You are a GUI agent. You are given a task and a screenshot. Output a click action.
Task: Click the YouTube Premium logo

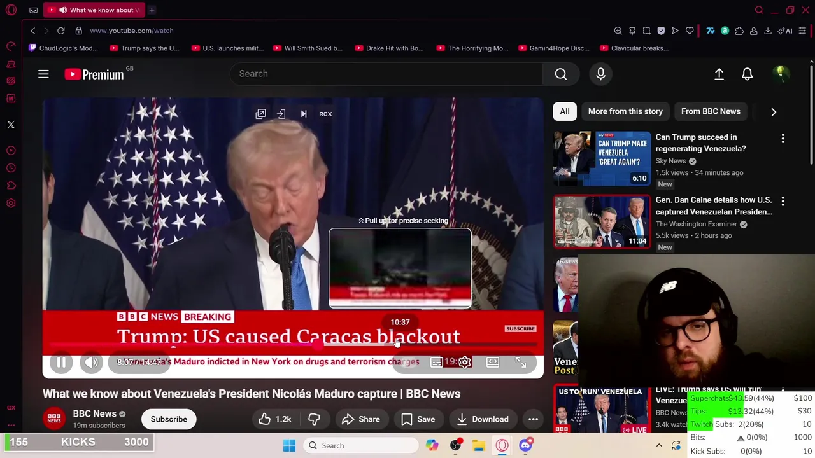coord(94,74)
